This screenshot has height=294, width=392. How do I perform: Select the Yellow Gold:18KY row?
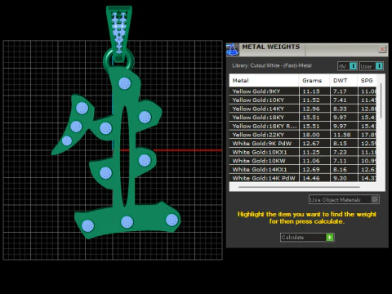303,118
